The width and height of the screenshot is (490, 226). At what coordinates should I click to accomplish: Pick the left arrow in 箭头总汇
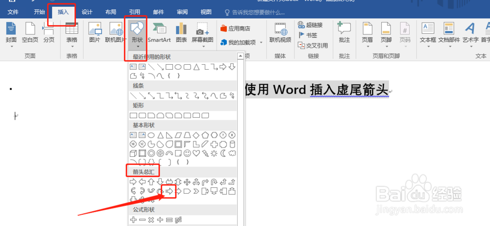[x=142, y=182]
